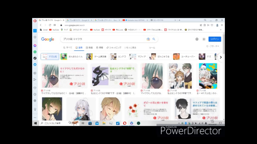Open History clock icon in sidebar
The image size is (257, 144).
click(35, 94)
